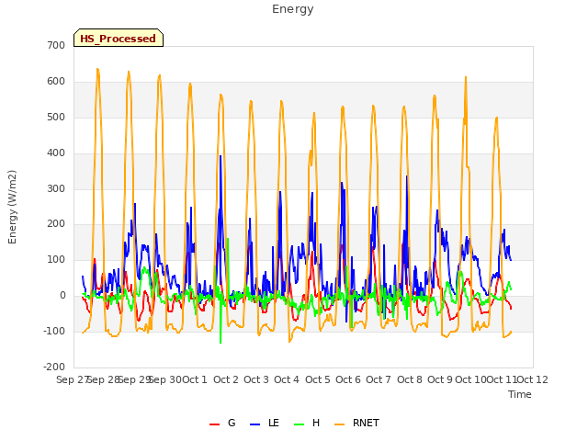Click the -100 y-axis tick label
The height and width of the screenshot is (441, 588).
[x=54, y=331]
